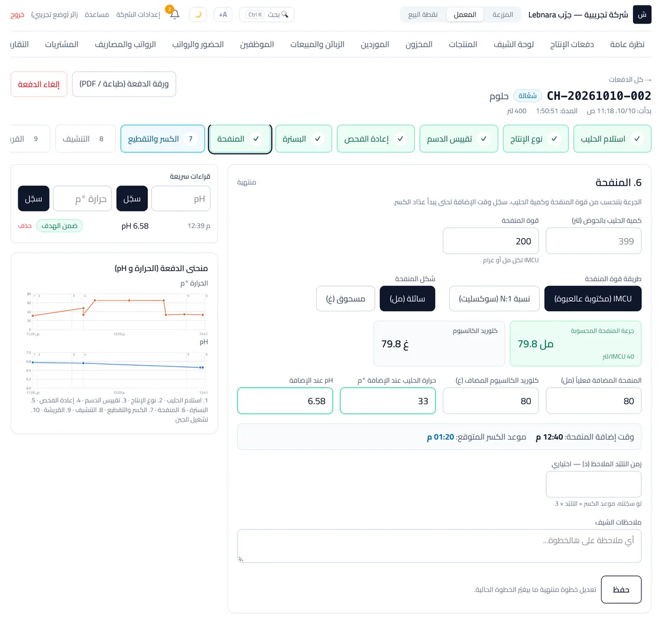Select the 'IMCU (مكتوبة عالعبوة)' strength method

click(593, 298)
